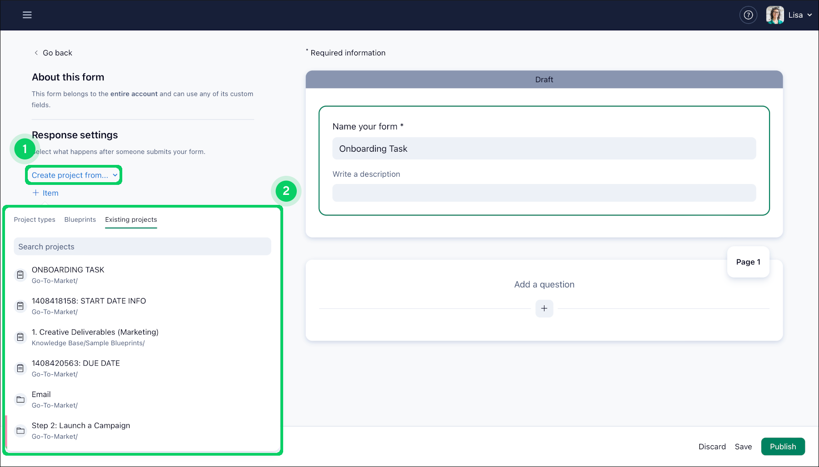Open the Lisa user menu chevron
The height and width of the screenshot is (467, 819).
pyautogui.click(x=809, y=15)
